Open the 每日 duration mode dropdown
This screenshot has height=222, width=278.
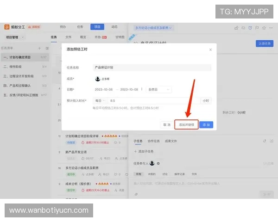[x=101, y=101]
